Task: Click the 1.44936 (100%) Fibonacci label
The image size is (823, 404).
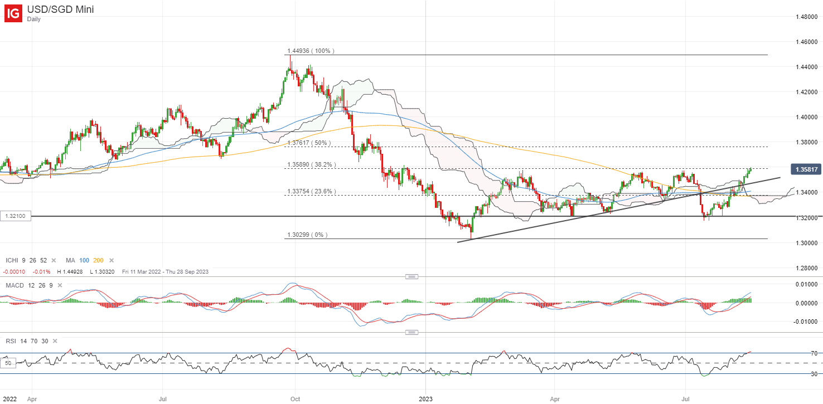Action: click(311, 51)
